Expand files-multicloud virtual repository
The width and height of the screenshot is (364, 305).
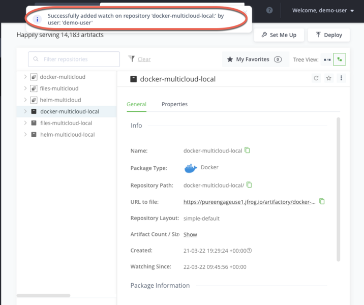coord(25,88)
